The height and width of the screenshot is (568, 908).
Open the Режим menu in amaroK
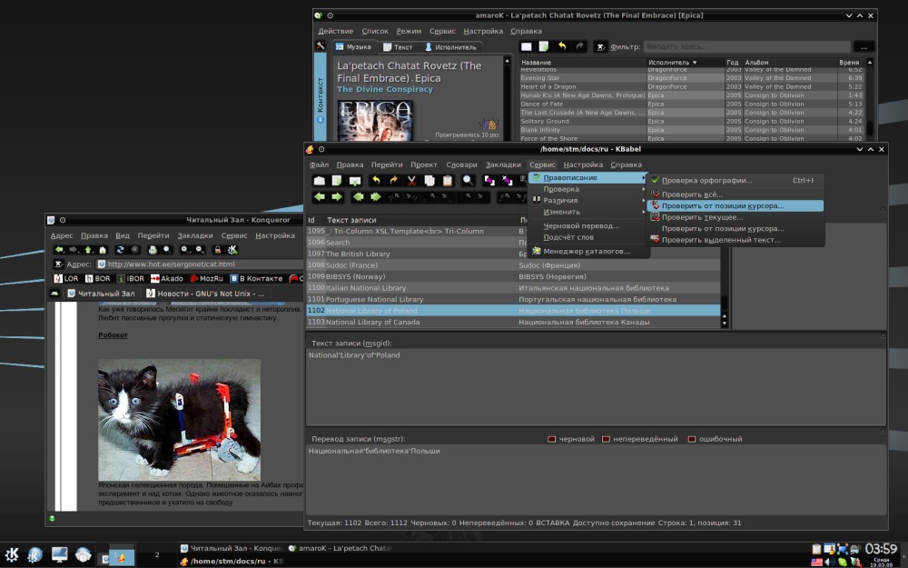click(x=409, y=31)
